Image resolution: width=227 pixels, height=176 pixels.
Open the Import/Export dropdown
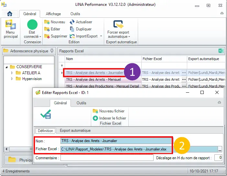(x=101, y=36)
